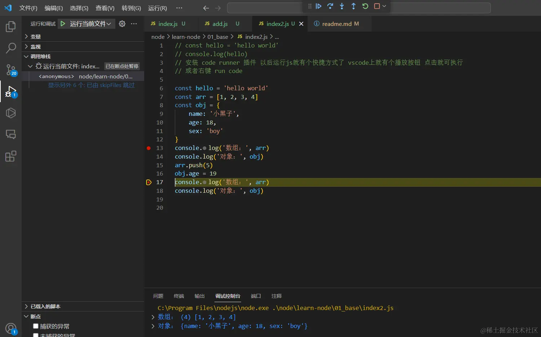
Task: Click the node breadcrumb segment
Action: (x=158, y=37)
